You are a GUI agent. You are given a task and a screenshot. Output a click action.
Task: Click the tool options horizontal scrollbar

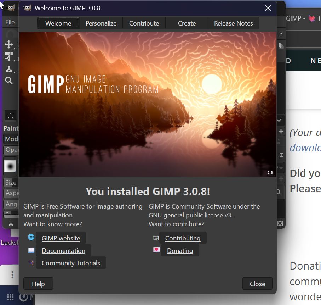[x=11, y=216]
